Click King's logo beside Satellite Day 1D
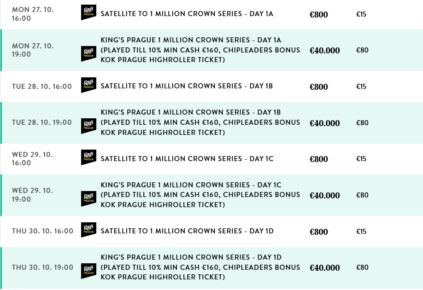The height and width of the screenshot is (290, 423). (88, 230)
